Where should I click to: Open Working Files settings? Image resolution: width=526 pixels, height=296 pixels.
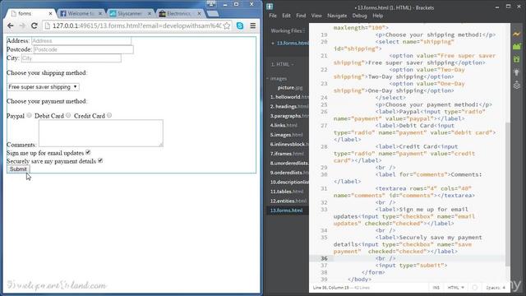pos(304,31)
